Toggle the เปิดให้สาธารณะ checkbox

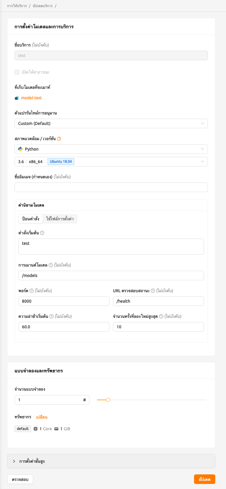(17, 72)
